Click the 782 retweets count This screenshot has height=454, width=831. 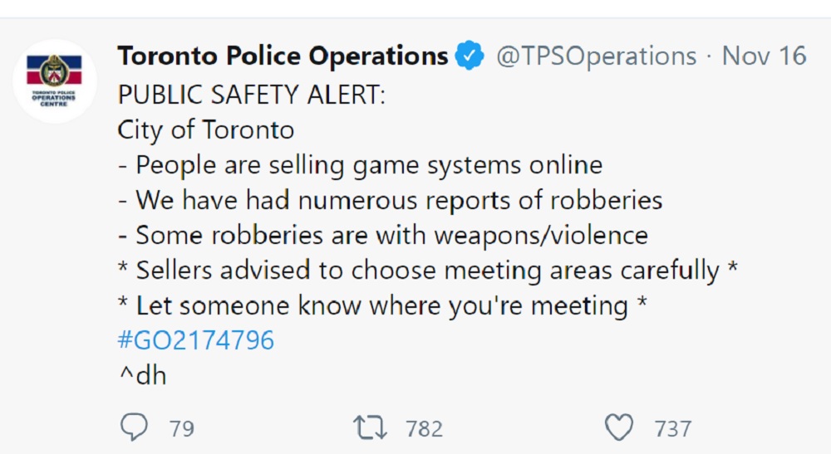point(424,428)
